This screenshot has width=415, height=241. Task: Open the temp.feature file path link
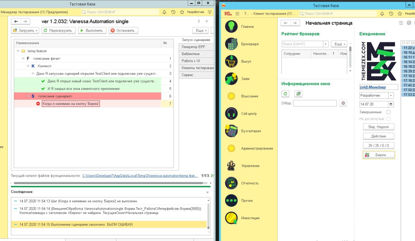tap(140, 176)
